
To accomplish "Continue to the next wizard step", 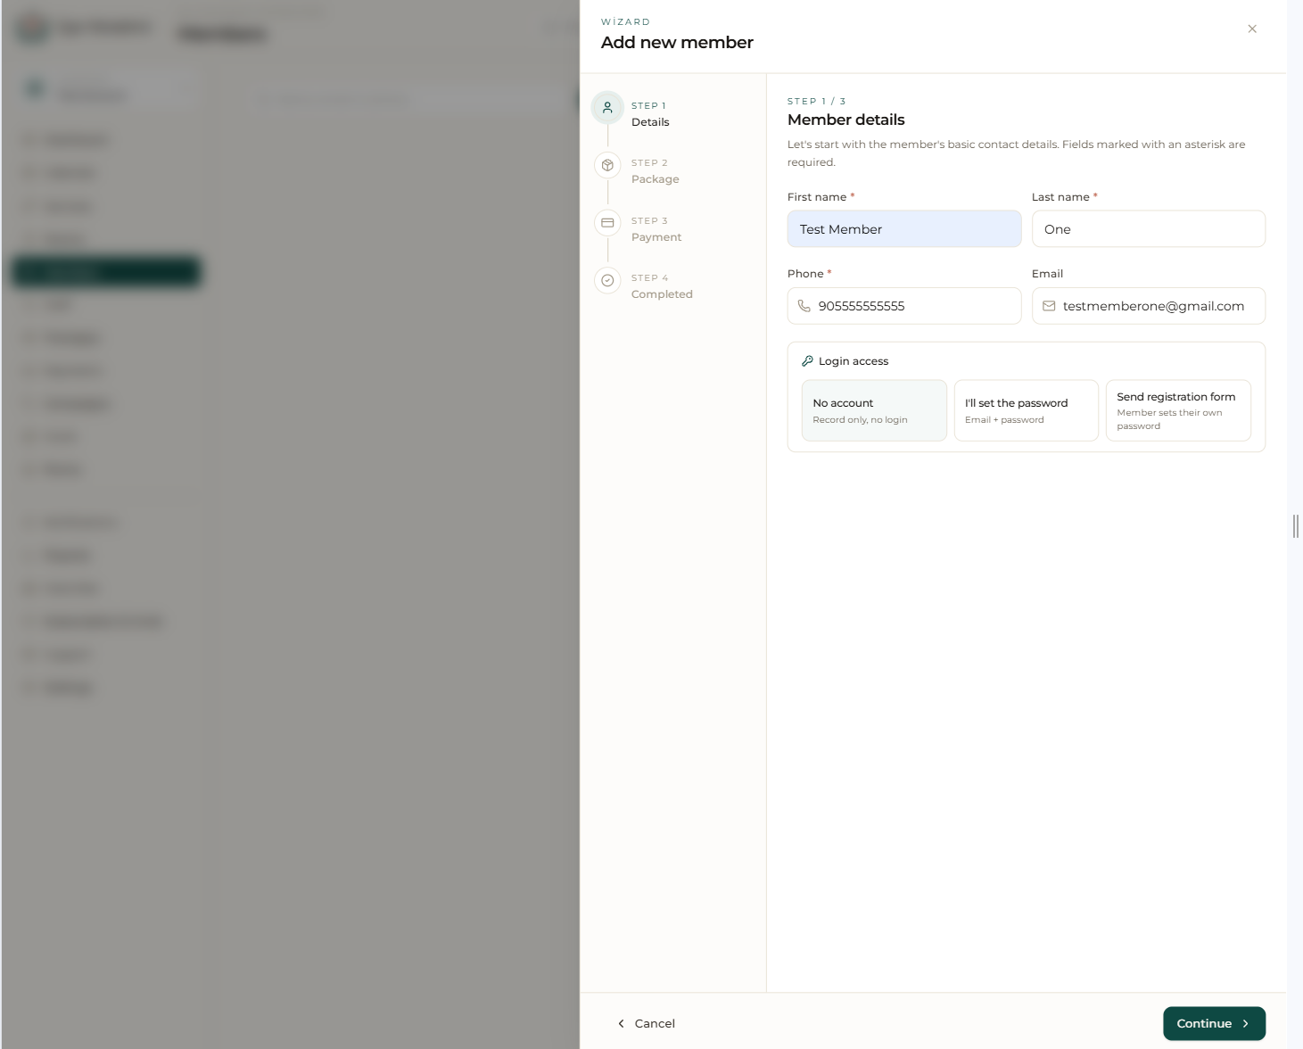I will (x=1214, y=1023).
